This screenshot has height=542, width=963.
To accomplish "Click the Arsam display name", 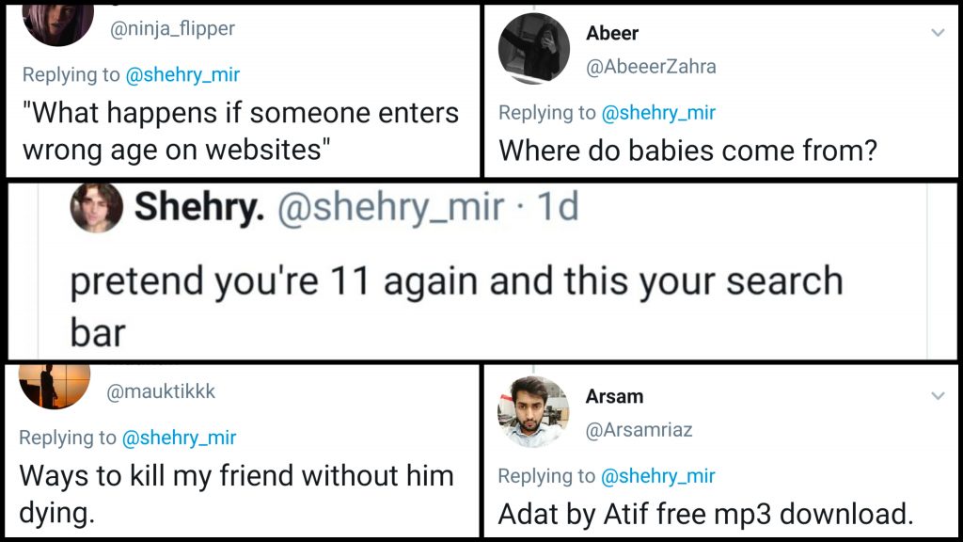I will tap(614, 396).
